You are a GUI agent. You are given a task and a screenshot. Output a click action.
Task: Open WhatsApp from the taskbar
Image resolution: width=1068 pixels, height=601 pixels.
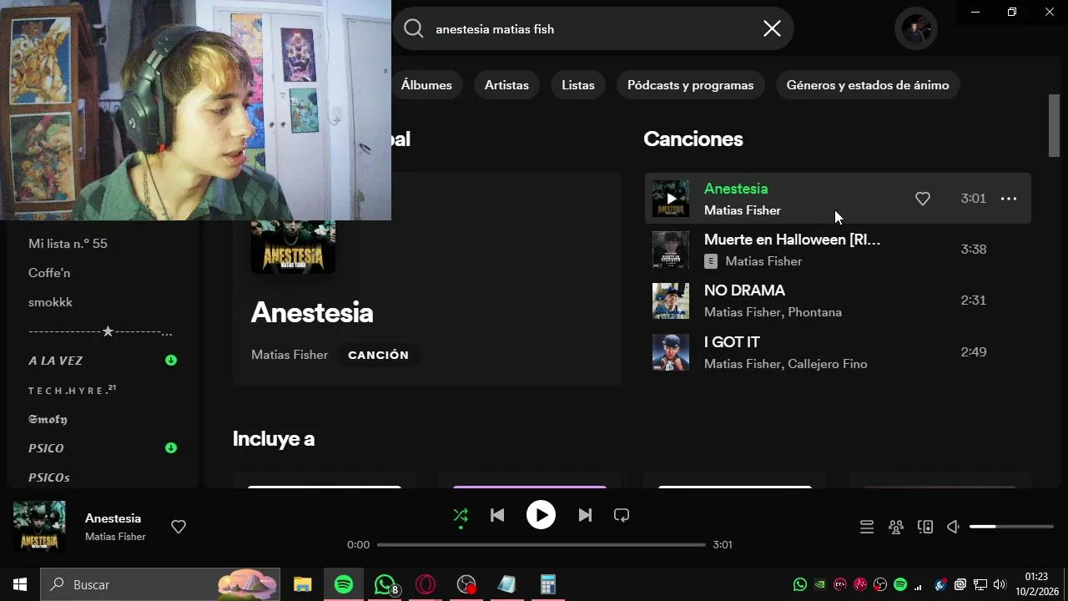385,584
